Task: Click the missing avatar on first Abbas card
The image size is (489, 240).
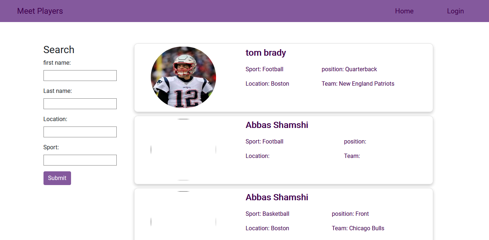Action: pos(183,150)
